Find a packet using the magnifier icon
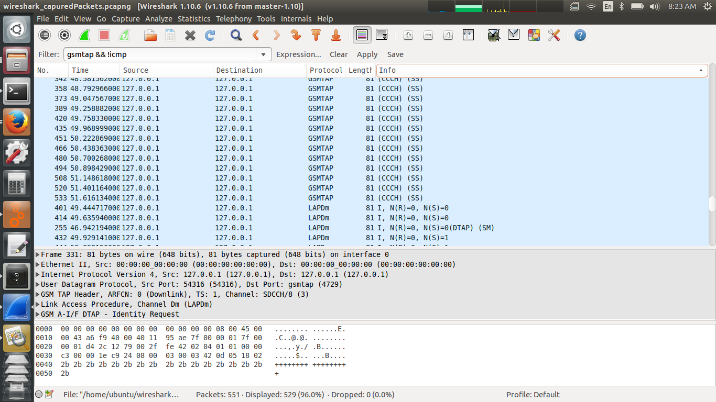 tap(236, 35)
